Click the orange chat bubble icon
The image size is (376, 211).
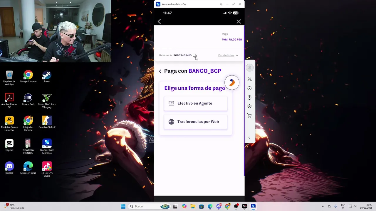tap(232, 82)
